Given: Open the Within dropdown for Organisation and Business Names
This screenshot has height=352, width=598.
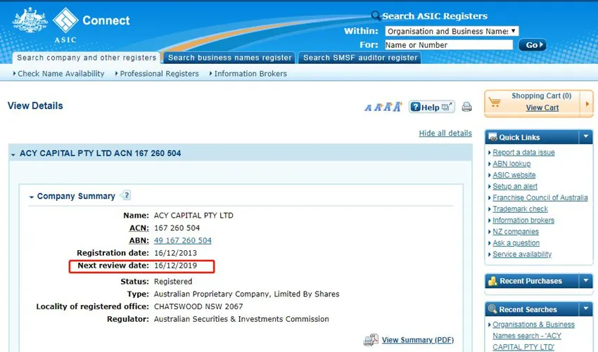Looking at the screenshot, I should pyautogui.click(x=452, y=31).
